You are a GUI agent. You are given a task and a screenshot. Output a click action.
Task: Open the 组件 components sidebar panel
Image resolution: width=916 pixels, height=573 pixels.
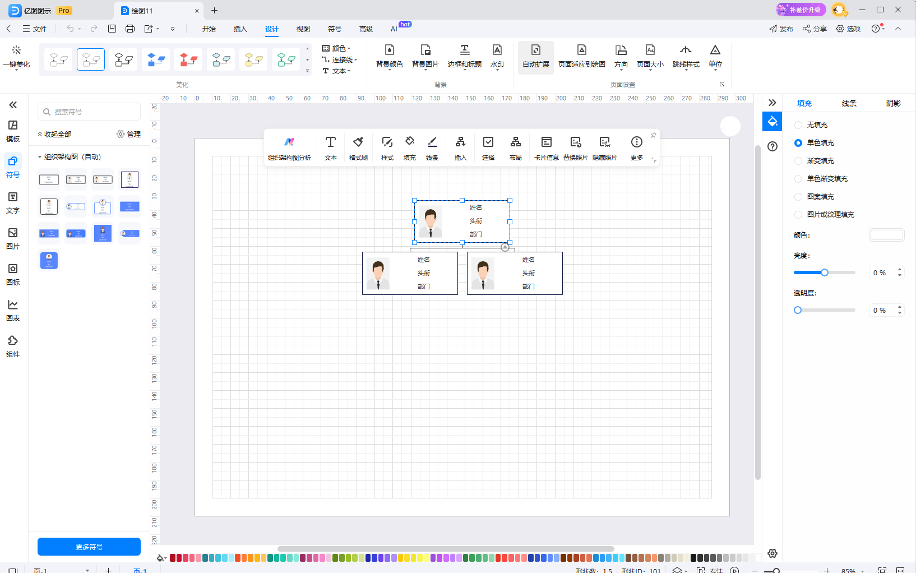tap(13, 346)
